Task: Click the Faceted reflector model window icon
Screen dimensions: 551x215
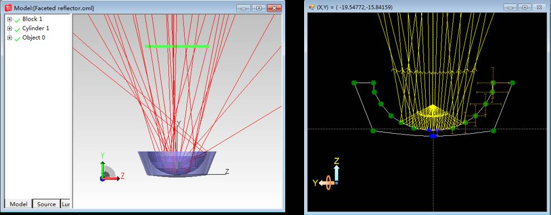Action: click(8, 8)
